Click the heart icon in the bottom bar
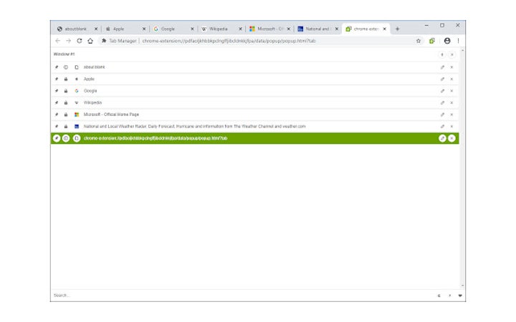 (x=459, y=295)
